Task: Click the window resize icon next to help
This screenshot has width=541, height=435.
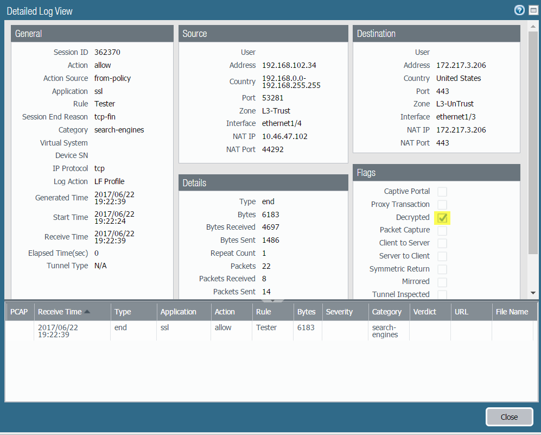Action: (x=533, y=10)
